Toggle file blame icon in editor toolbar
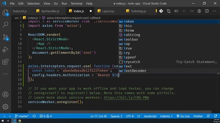 click(199, 11)
